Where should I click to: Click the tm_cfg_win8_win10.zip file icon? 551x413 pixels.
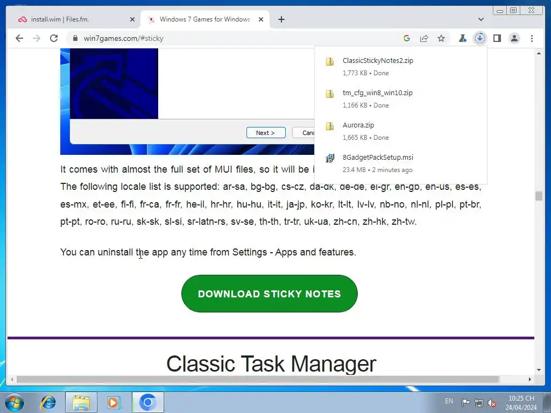pos(330,94)
